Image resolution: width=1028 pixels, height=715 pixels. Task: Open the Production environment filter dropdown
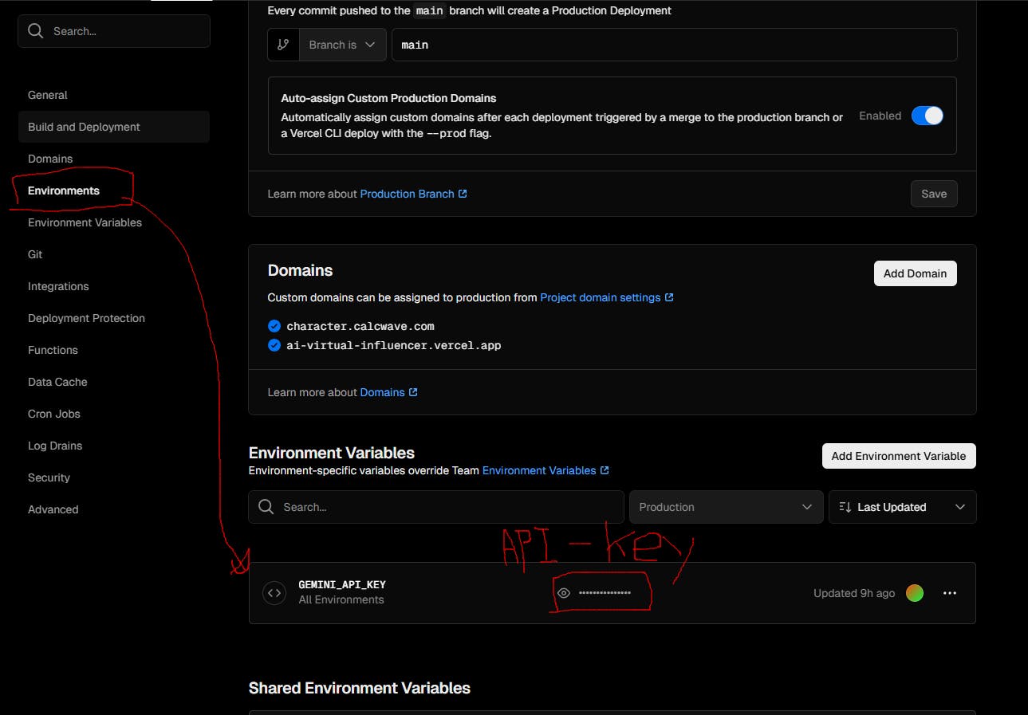(726, 507)
